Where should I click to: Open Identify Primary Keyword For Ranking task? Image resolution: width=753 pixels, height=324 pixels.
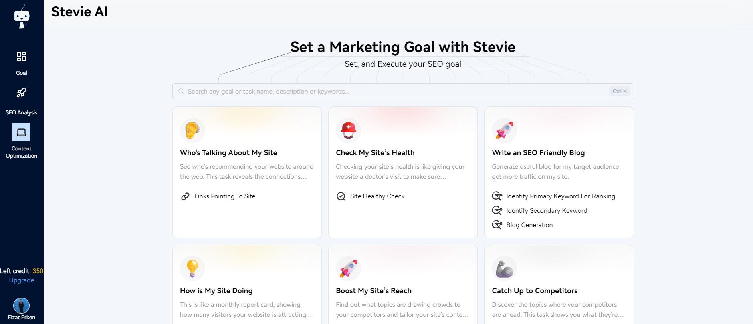560,196
